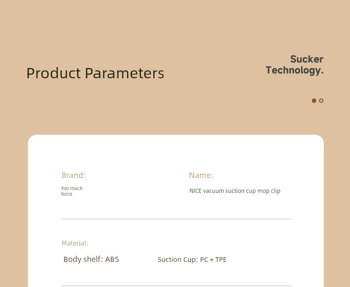Click the Body shelf: label text

[83, 260]
